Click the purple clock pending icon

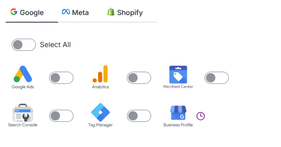pos(200,116)
